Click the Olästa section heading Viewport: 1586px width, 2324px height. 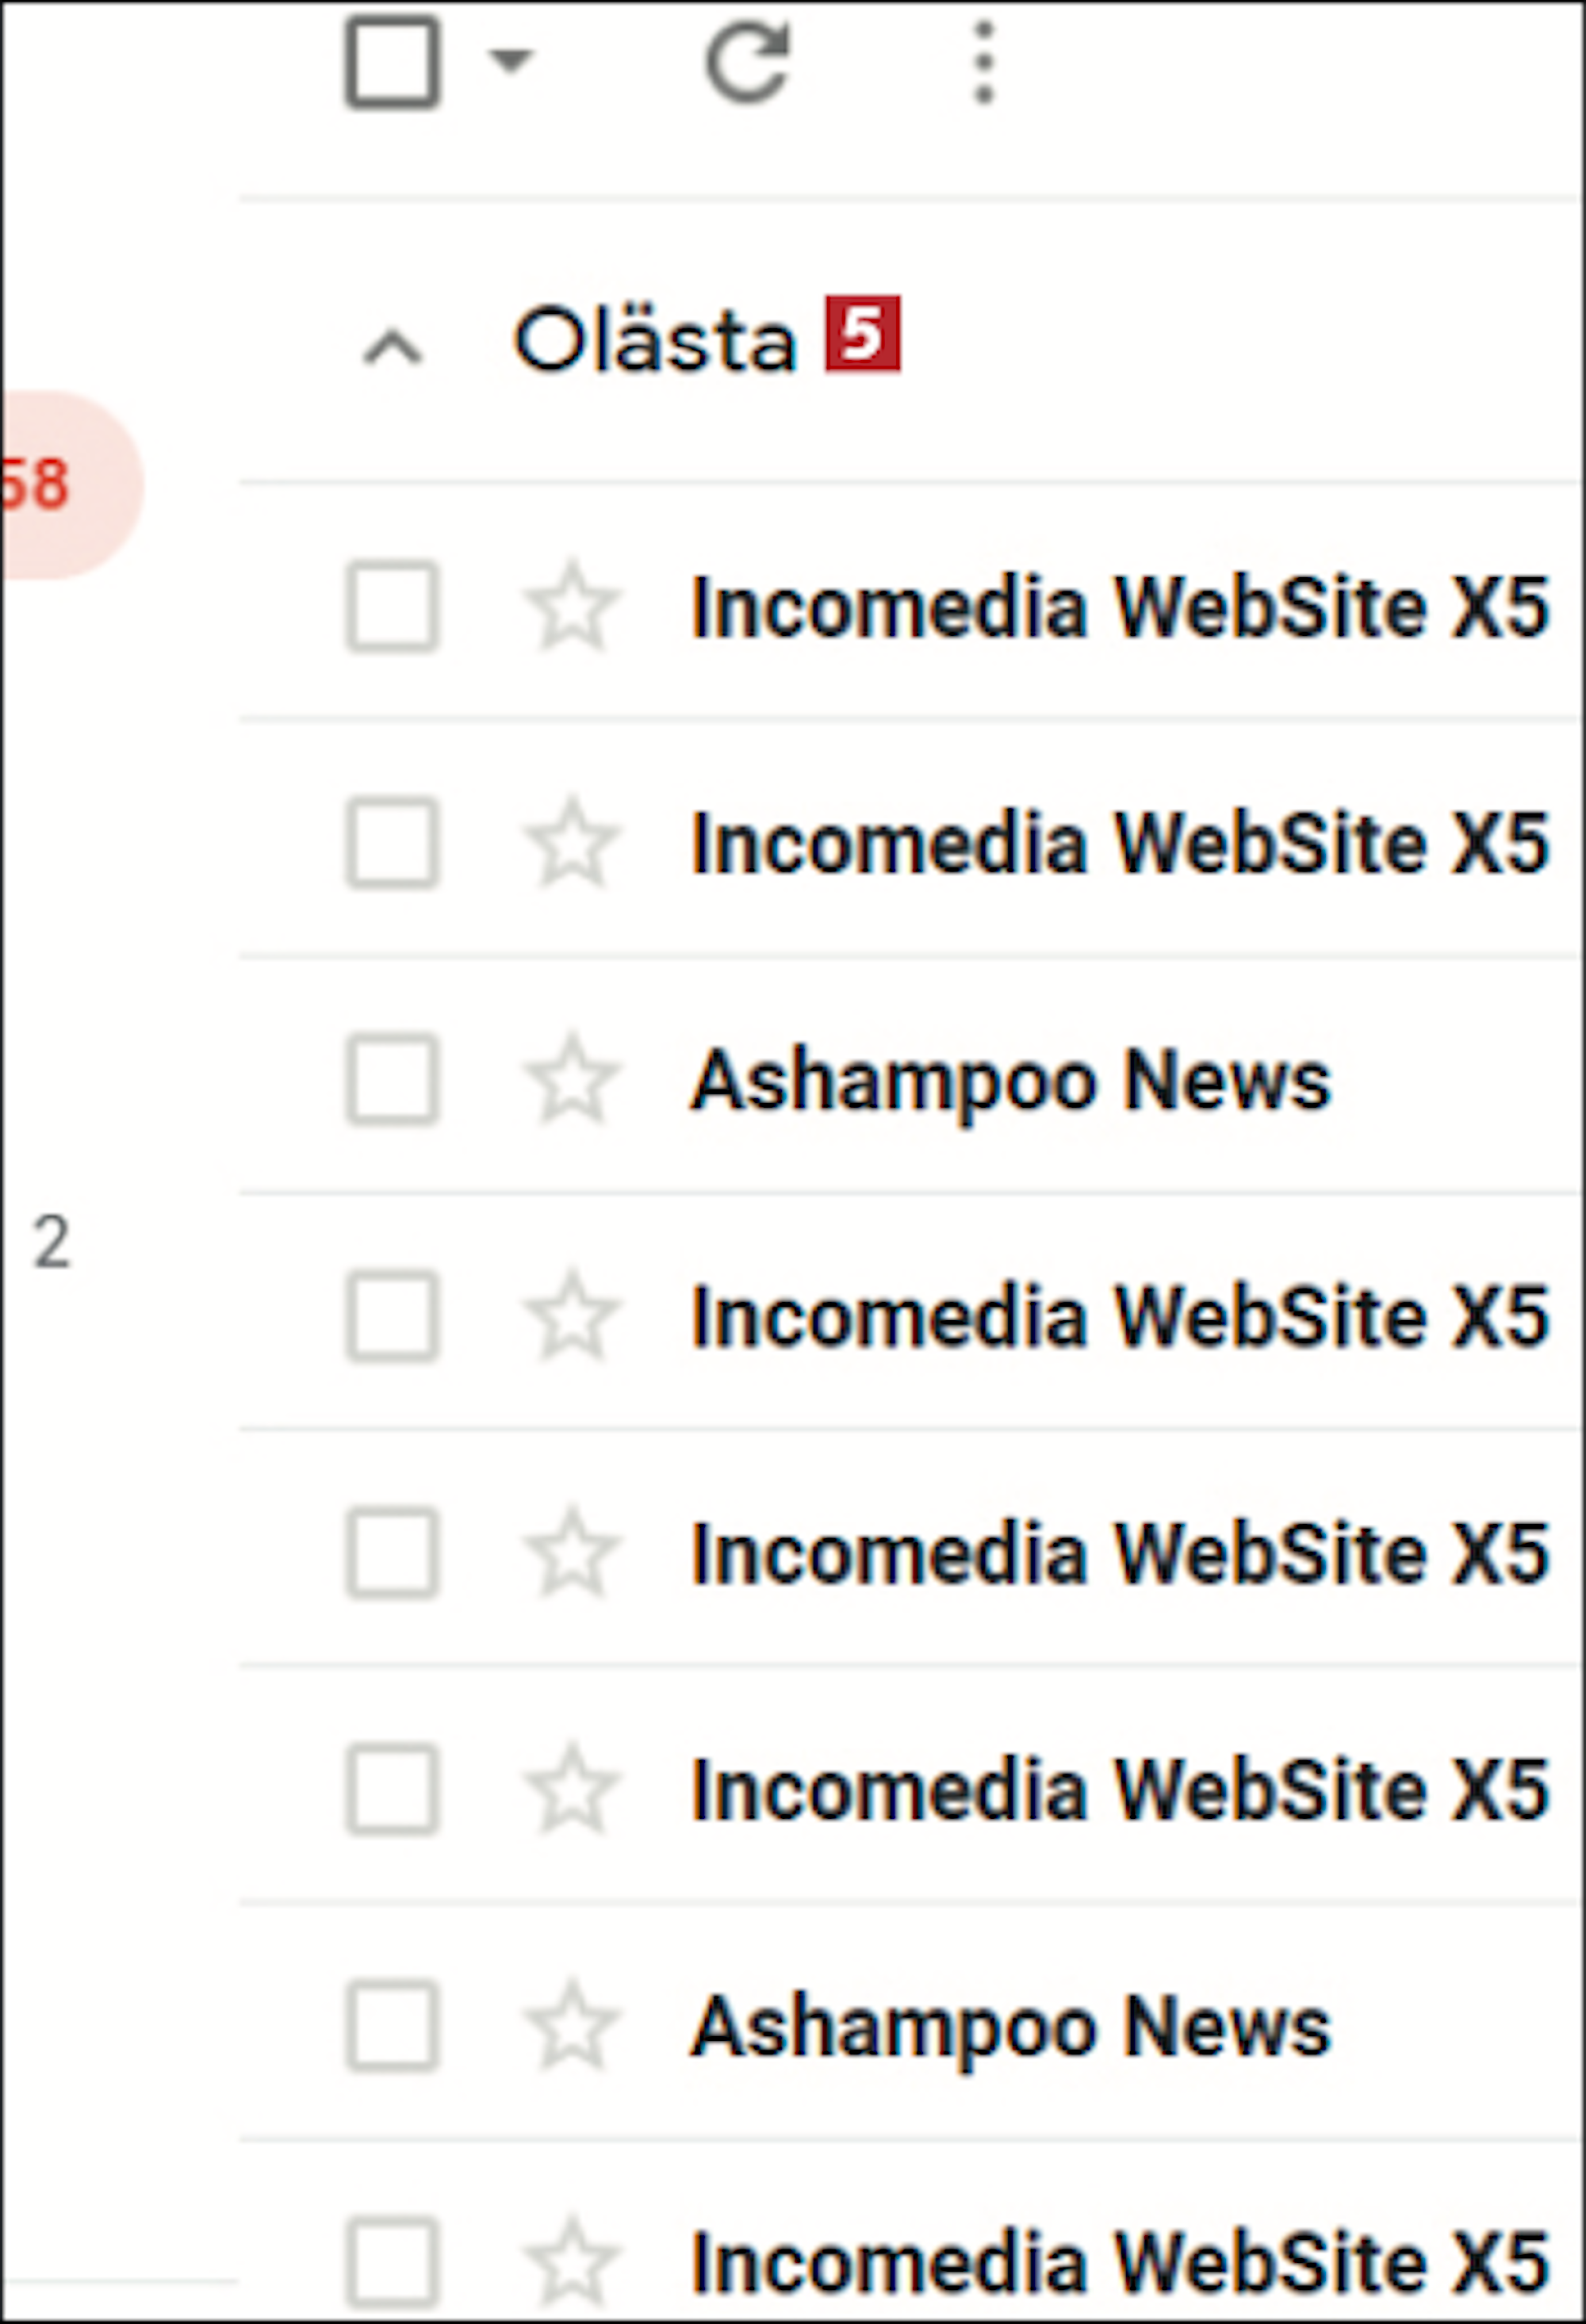click(655, 340)
